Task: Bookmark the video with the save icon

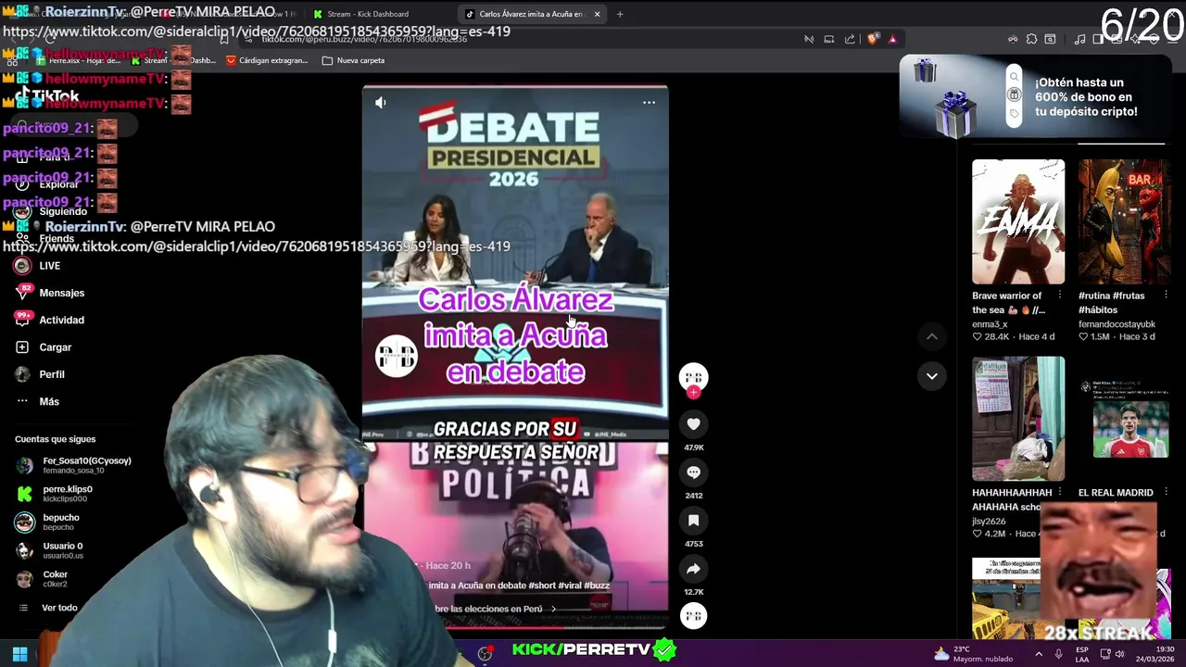Action: coord(693,521)
